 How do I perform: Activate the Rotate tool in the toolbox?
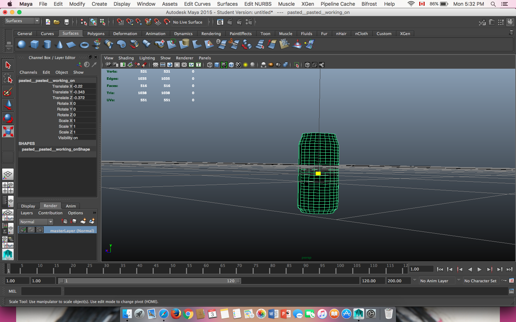[8, 118]
